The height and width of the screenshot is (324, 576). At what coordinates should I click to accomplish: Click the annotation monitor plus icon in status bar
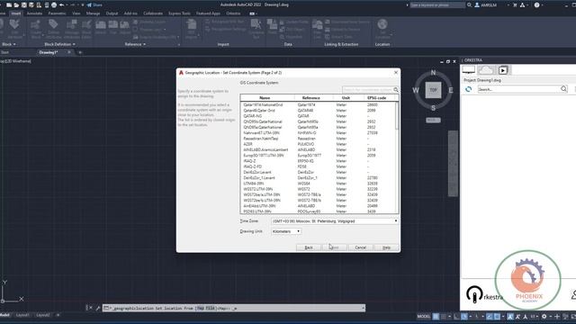coord(557,316)
